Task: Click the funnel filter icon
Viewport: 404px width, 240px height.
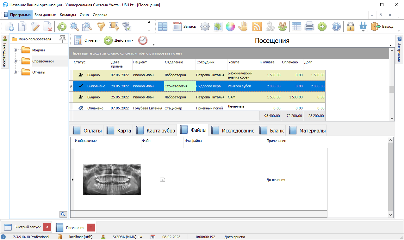Action: (101, 26)
